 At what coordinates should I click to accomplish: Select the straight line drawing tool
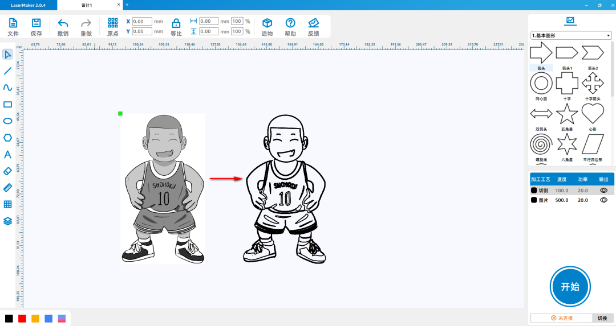(7, 71)
